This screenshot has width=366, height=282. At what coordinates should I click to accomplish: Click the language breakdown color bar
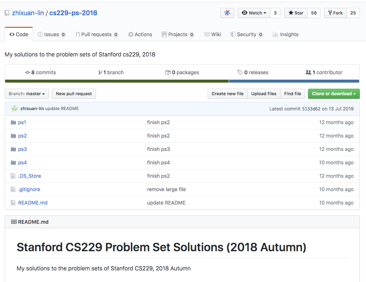pos(182,81)
